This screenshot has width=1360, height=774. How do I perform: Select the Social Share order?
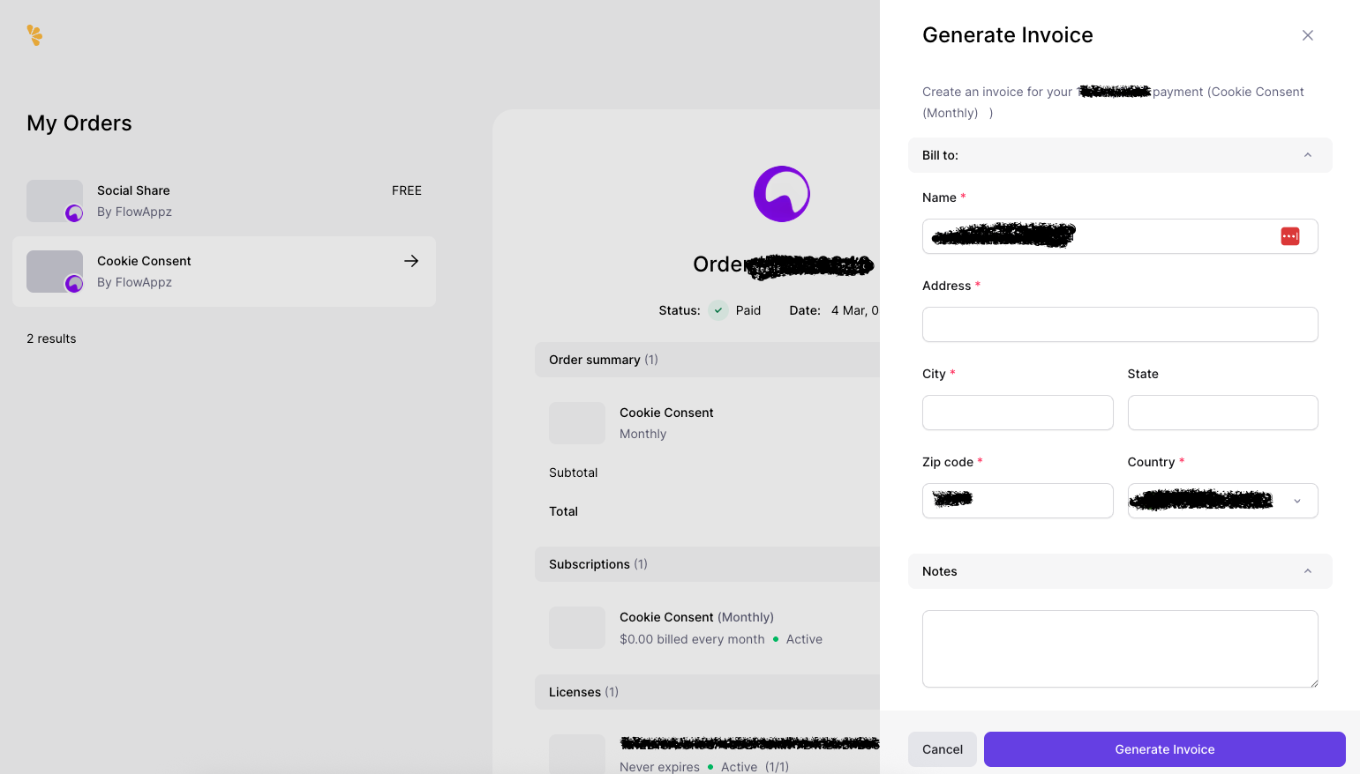224,201
